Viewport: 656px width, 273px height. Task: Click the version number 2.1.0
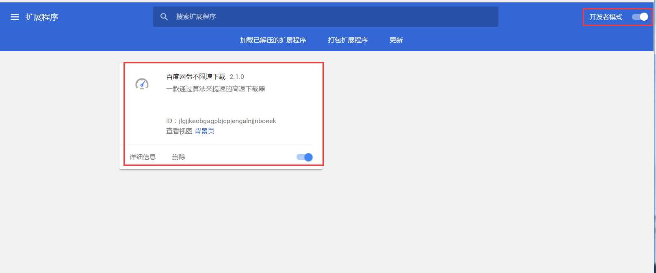[x=237, y=76]
